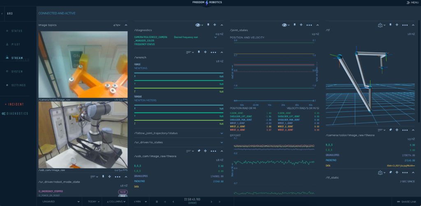The width and height of the screenshot is (421, 206).
Task: Pin the /ur_driver/robot_mode_state panel
Action: [103, 176]
